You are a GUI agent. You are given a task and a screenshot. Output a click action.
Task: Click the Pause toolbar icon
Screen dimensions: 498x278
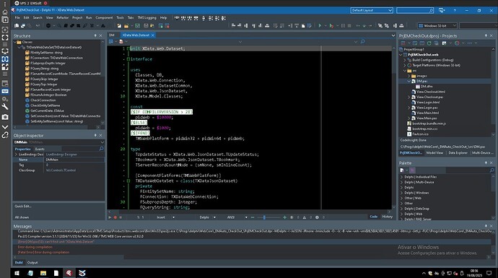[x=343, y=26]
